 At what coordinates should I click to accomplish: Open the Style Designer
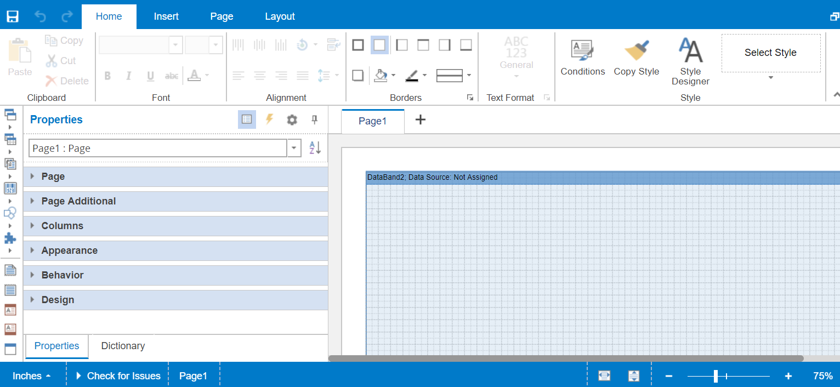pyautogui.click(x=690, y=61)
